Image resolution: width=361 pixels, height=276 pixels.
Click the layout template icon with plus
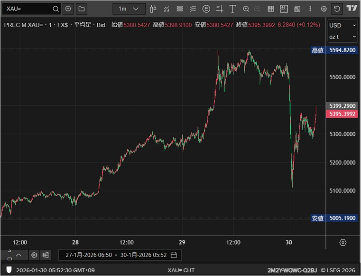pyautogui.click(x=284, y=9)
